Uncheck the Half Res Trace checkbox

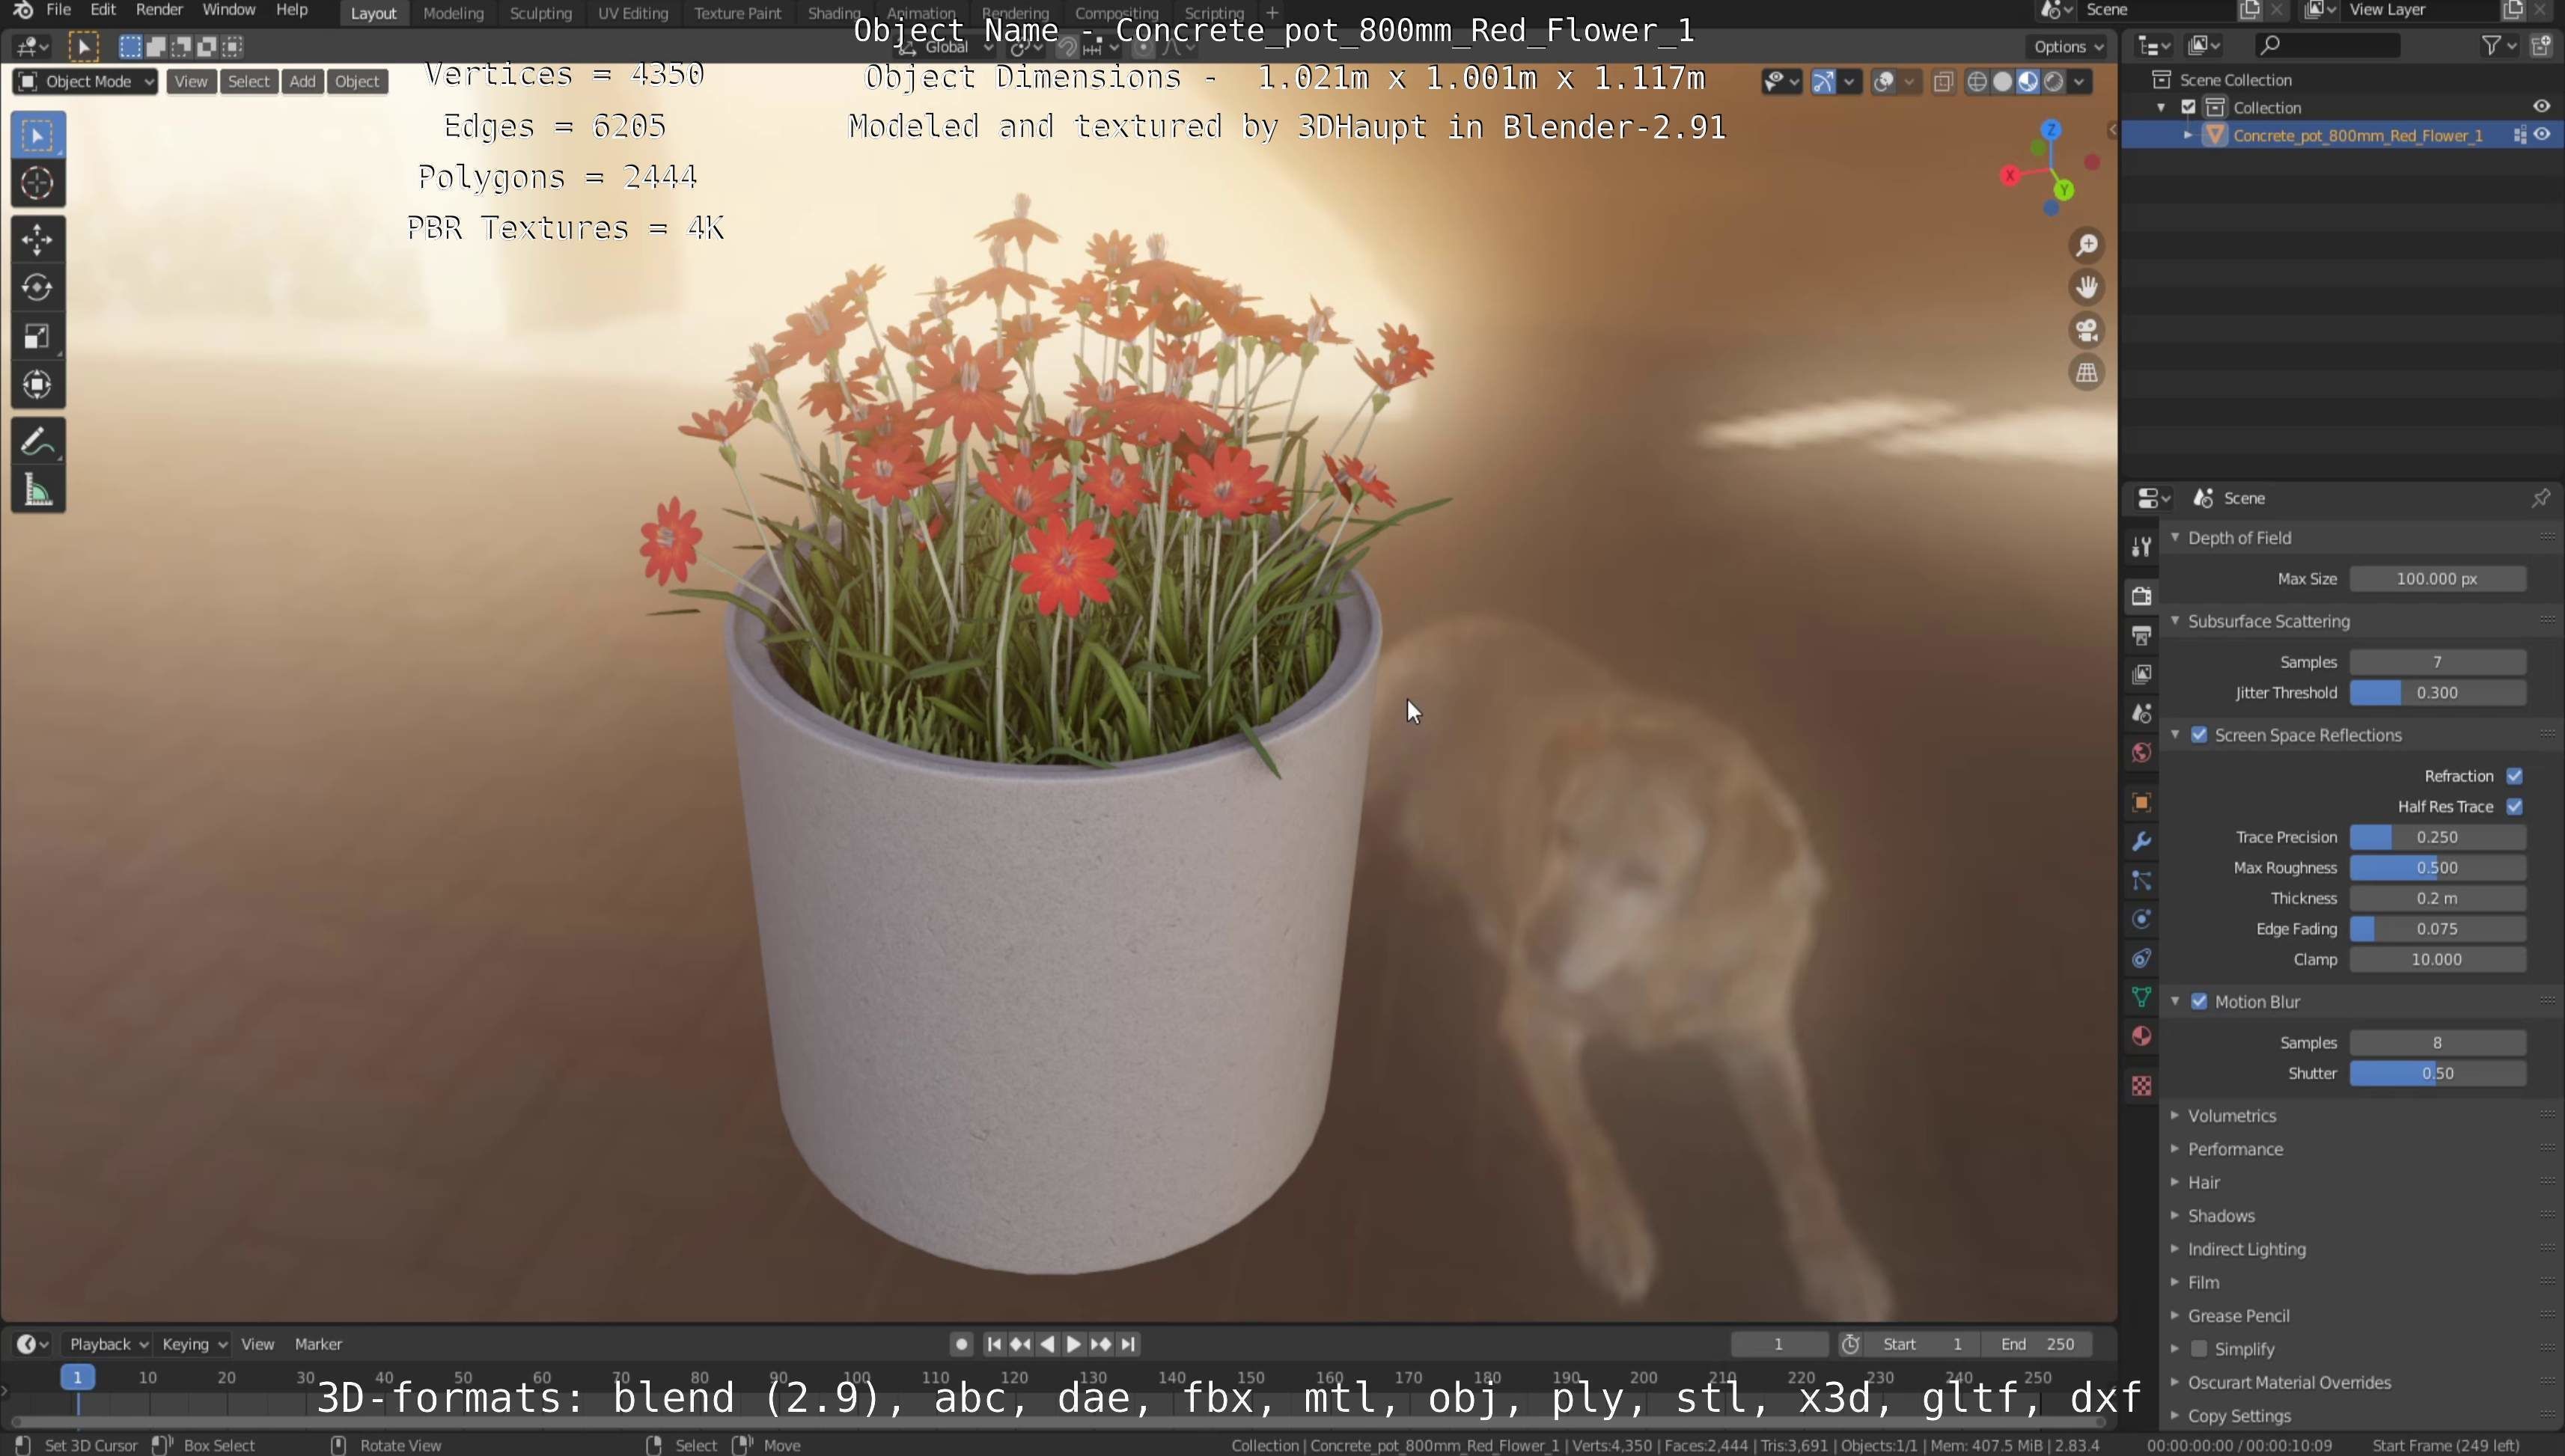pos(2514,806)
